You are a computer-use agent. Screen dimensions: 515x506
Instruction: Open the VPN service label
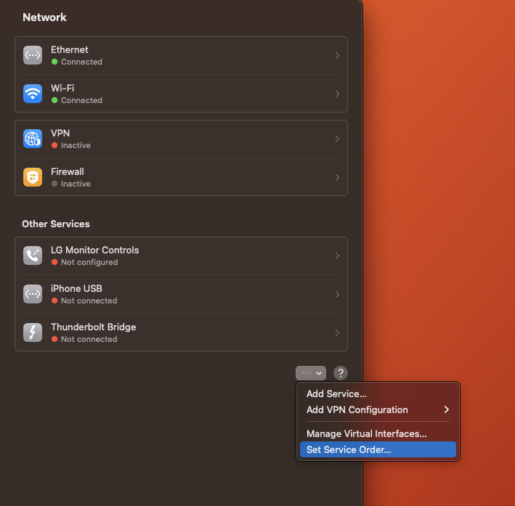(x=60, y=133)
